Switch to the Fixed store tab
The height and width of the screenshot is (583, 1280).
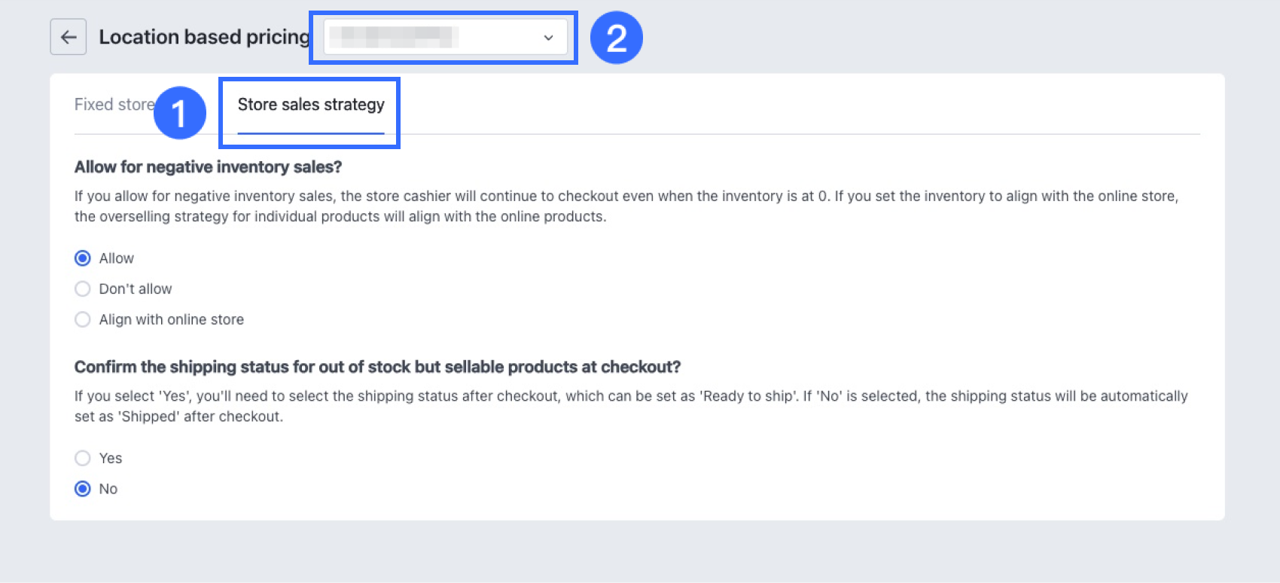point(113,105)
